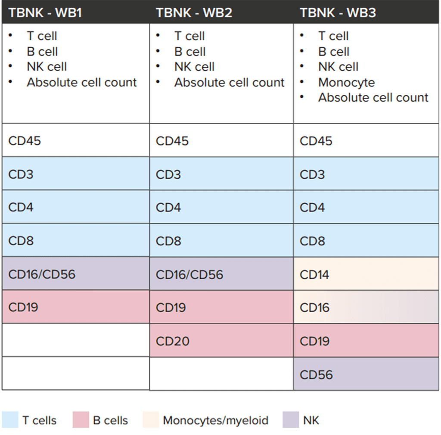Click the CD14 cell in WB3 column
Image resolution: width=441 pixels, height=435 pixels.
pyautogui.click(x=366, y=274)
